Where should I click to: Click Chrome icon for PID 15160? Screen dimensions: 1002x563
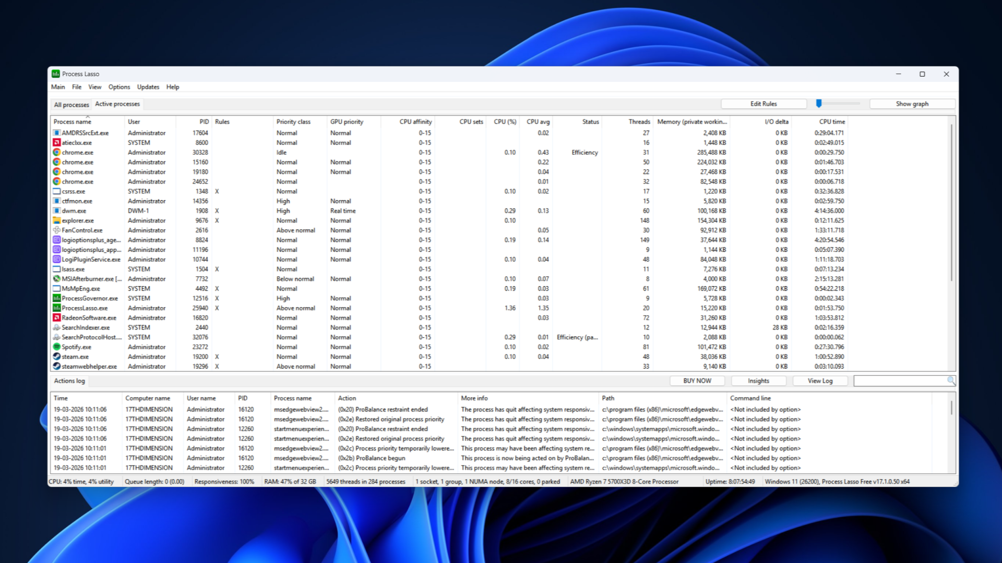pyautogui.click(x=57, y=162)
